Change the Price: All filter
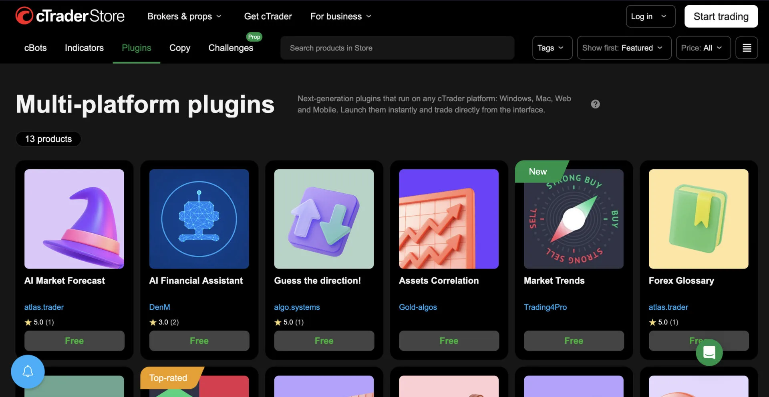 [703, 48]
